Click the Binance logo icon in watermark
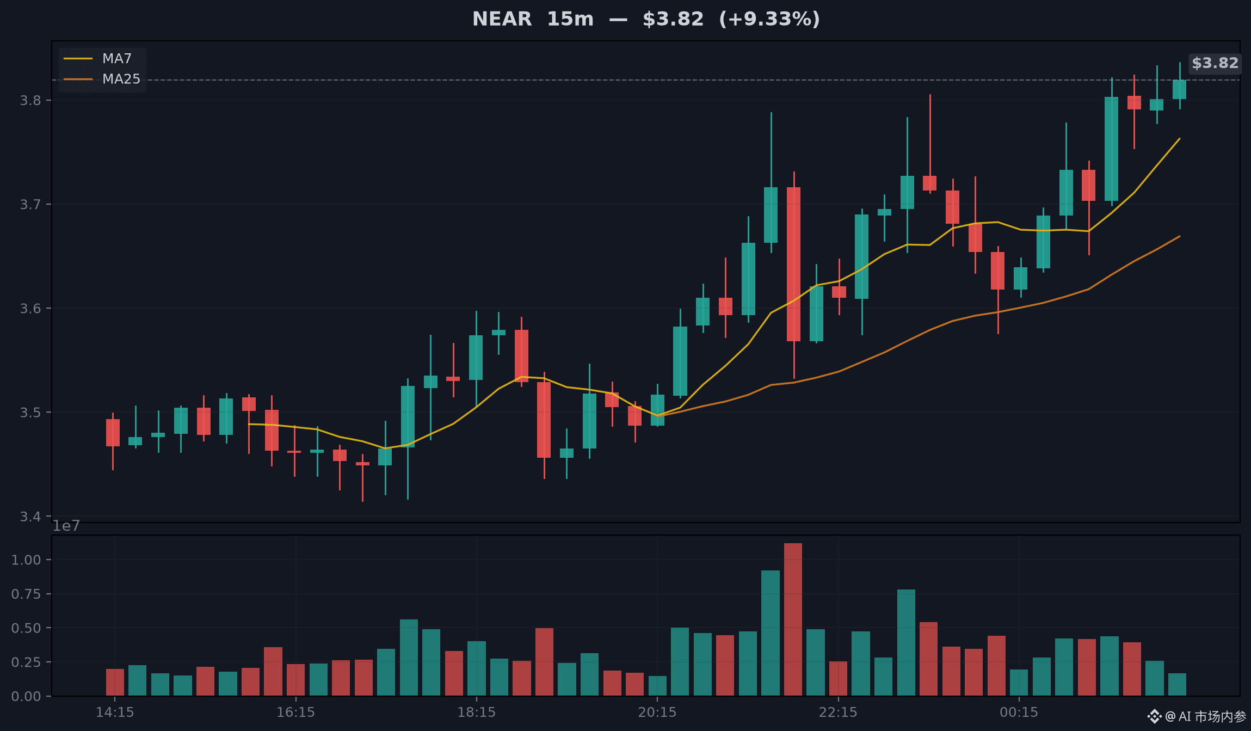The image size is (1251, 731). pos(1154,716)
